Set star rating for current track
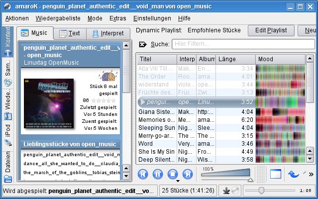The width and height of the screenshot is (318, 199). tap(104, 100)
